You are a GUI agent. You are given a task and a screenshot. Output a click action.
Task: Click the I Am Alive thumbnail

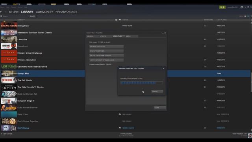(9, 39)
